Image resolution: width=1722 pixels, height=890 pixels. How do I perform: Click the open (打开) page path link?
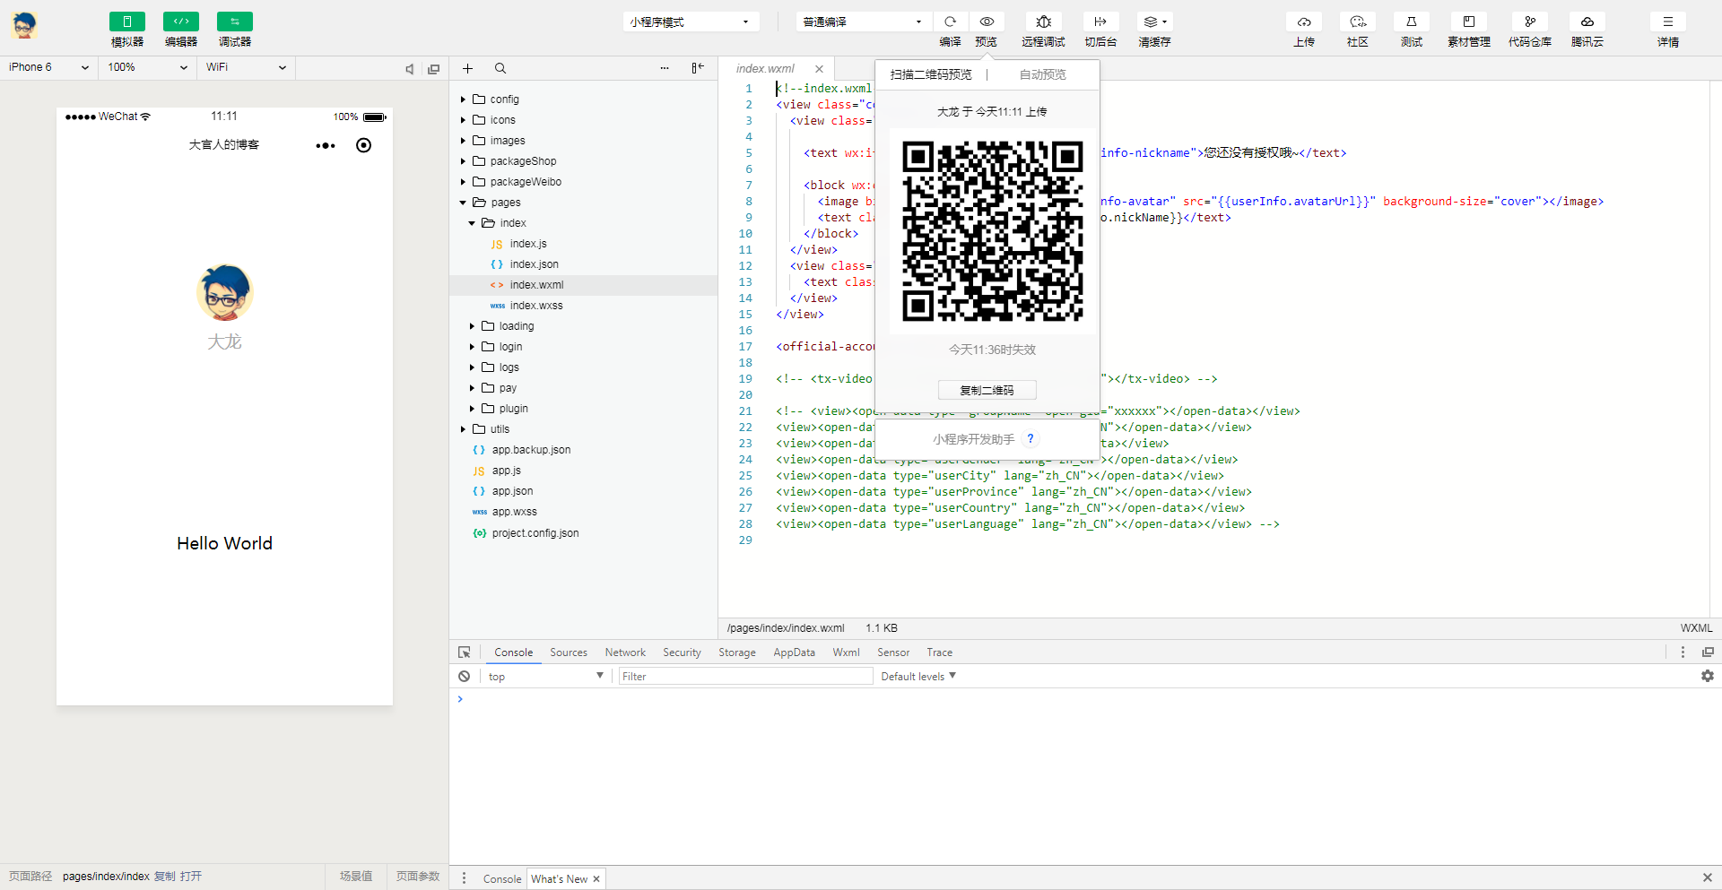[191, 877]
